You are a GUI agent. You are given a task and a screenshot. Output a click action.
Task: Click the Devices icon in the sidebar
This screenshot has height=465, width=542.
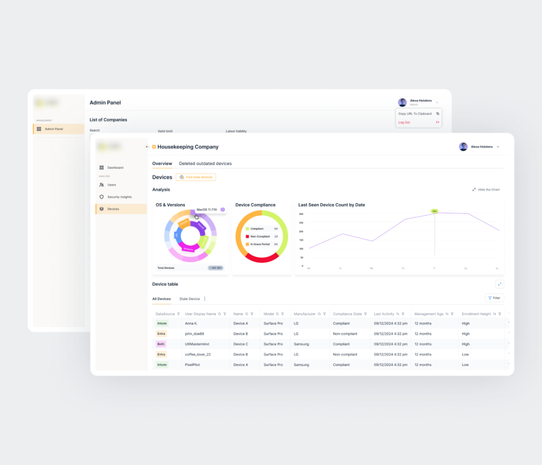(102, 209)
